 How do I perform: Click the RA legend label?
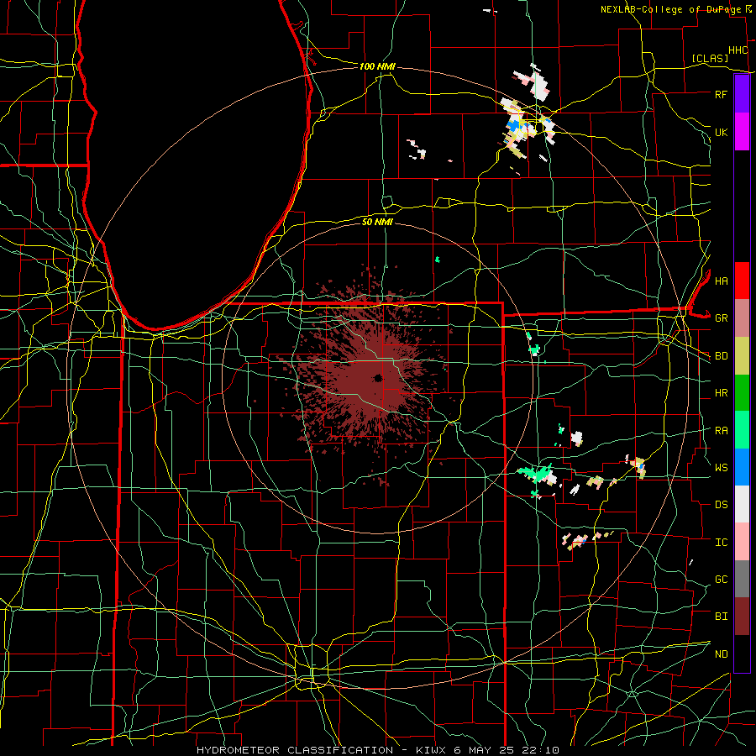[721, 430]
